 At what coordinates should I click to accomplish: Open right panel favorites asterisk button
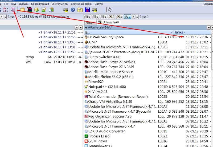pos(209,28)
